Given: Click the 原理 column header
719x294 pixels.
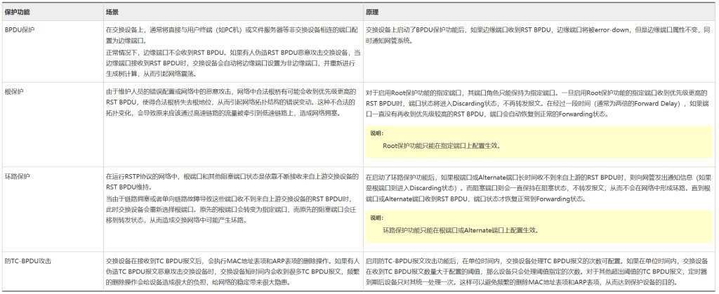Looking at the screenshot, I should click(x=373, y=12).
